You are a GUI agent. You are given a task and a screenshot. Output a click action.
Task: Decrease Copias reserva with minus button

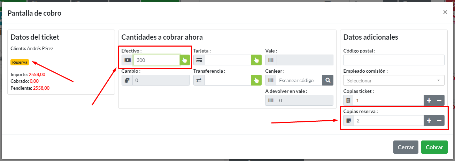439,121
